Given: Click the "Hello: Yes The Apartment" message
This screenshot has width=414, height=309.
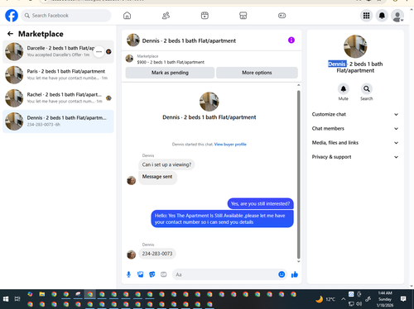Looking at the screenshot, I should tap(222, 219).
